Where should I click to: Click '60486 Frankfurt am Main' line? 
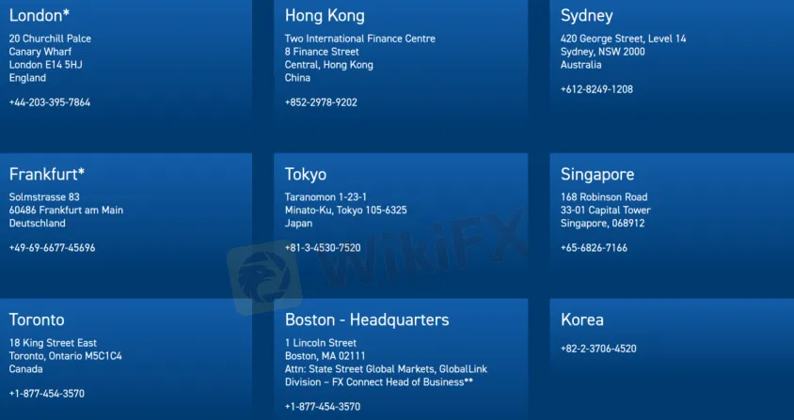66,210
